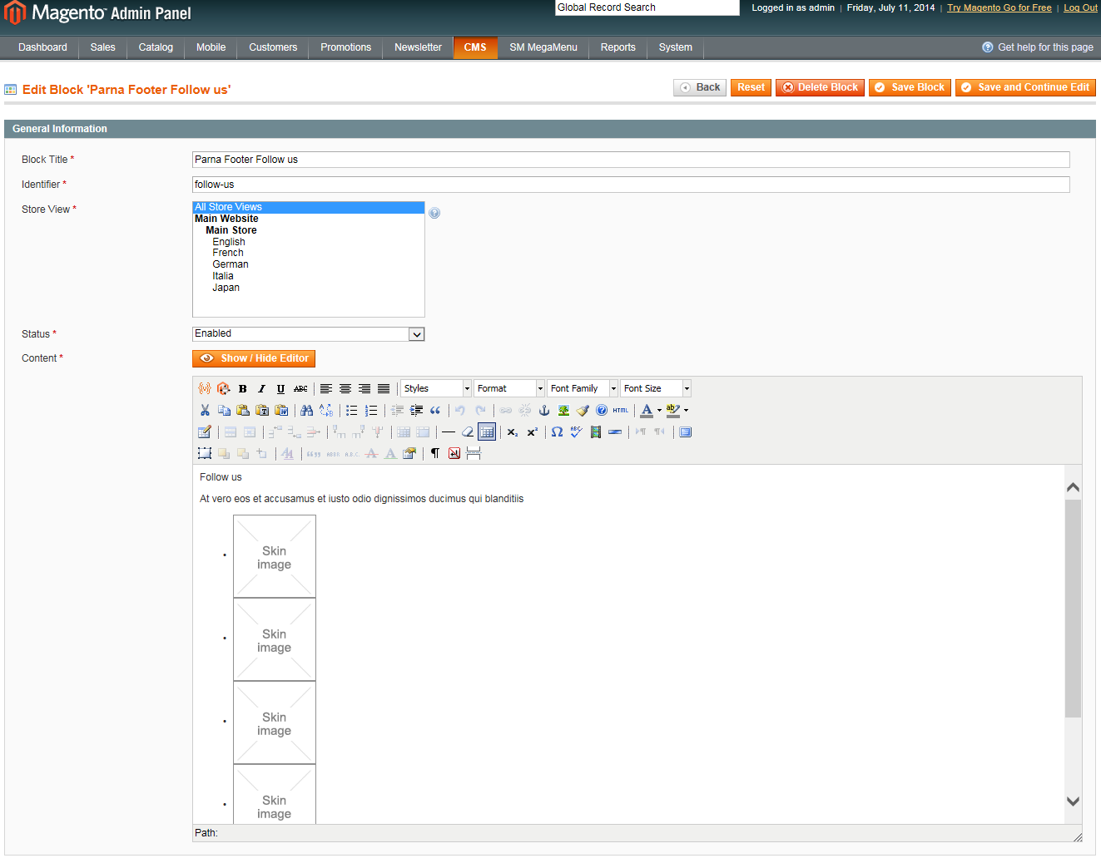Screen dimensions: 1101x863
Task: Open the Font Family dropdown
Action: (583, 388)
